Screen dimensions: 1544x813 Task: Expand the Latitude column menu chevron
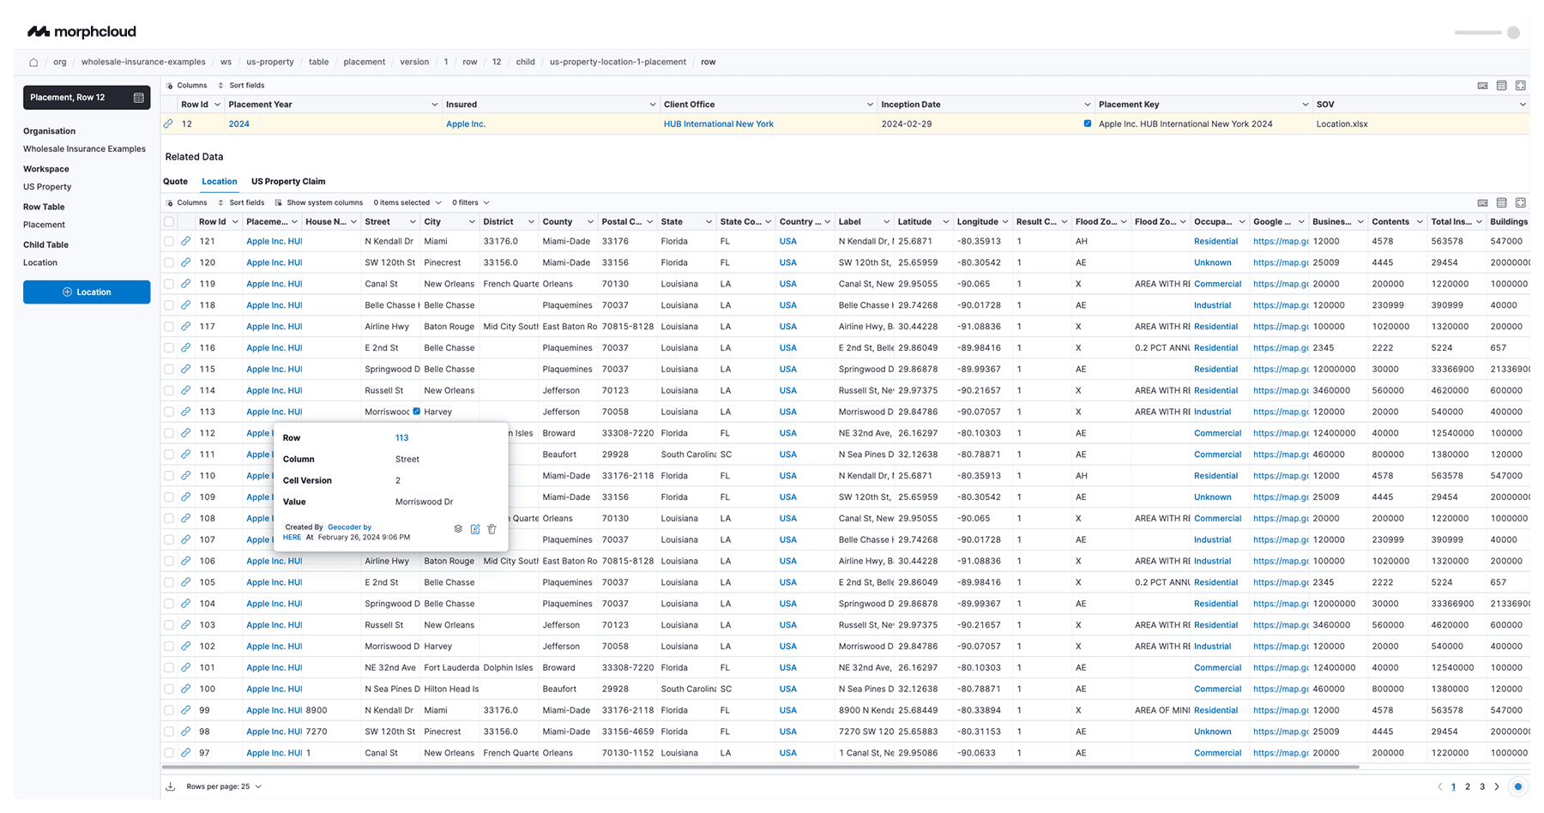coord(945,222)
